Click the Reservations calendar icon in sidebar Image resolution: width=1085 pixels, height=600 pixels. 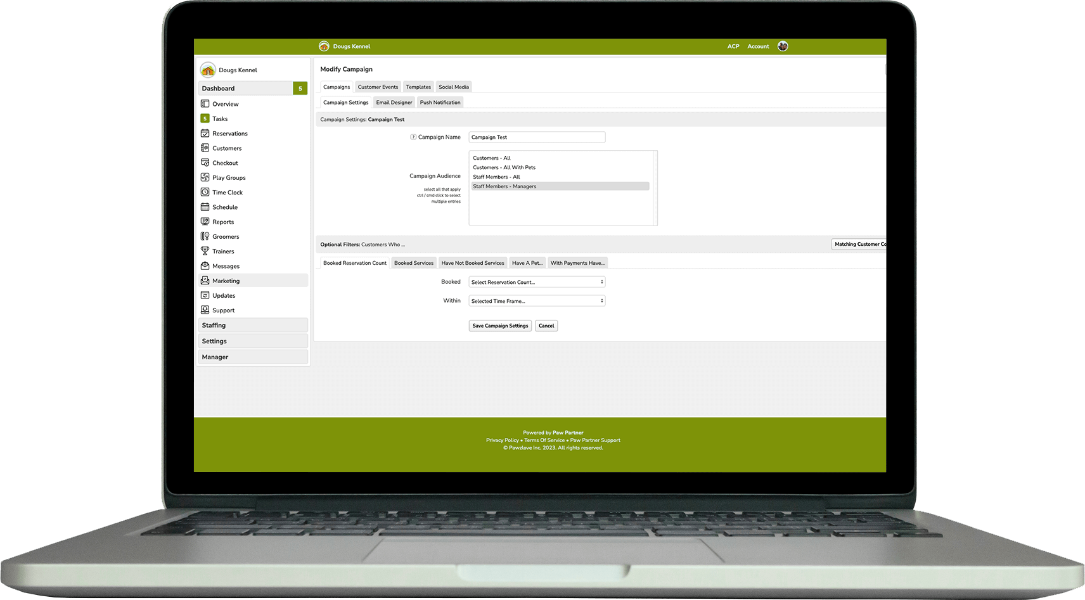pos(205,133)
